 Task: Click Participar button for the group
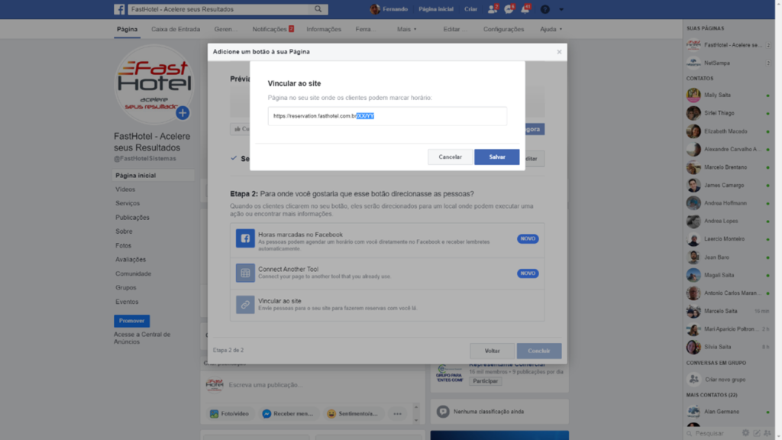(485, 380)
